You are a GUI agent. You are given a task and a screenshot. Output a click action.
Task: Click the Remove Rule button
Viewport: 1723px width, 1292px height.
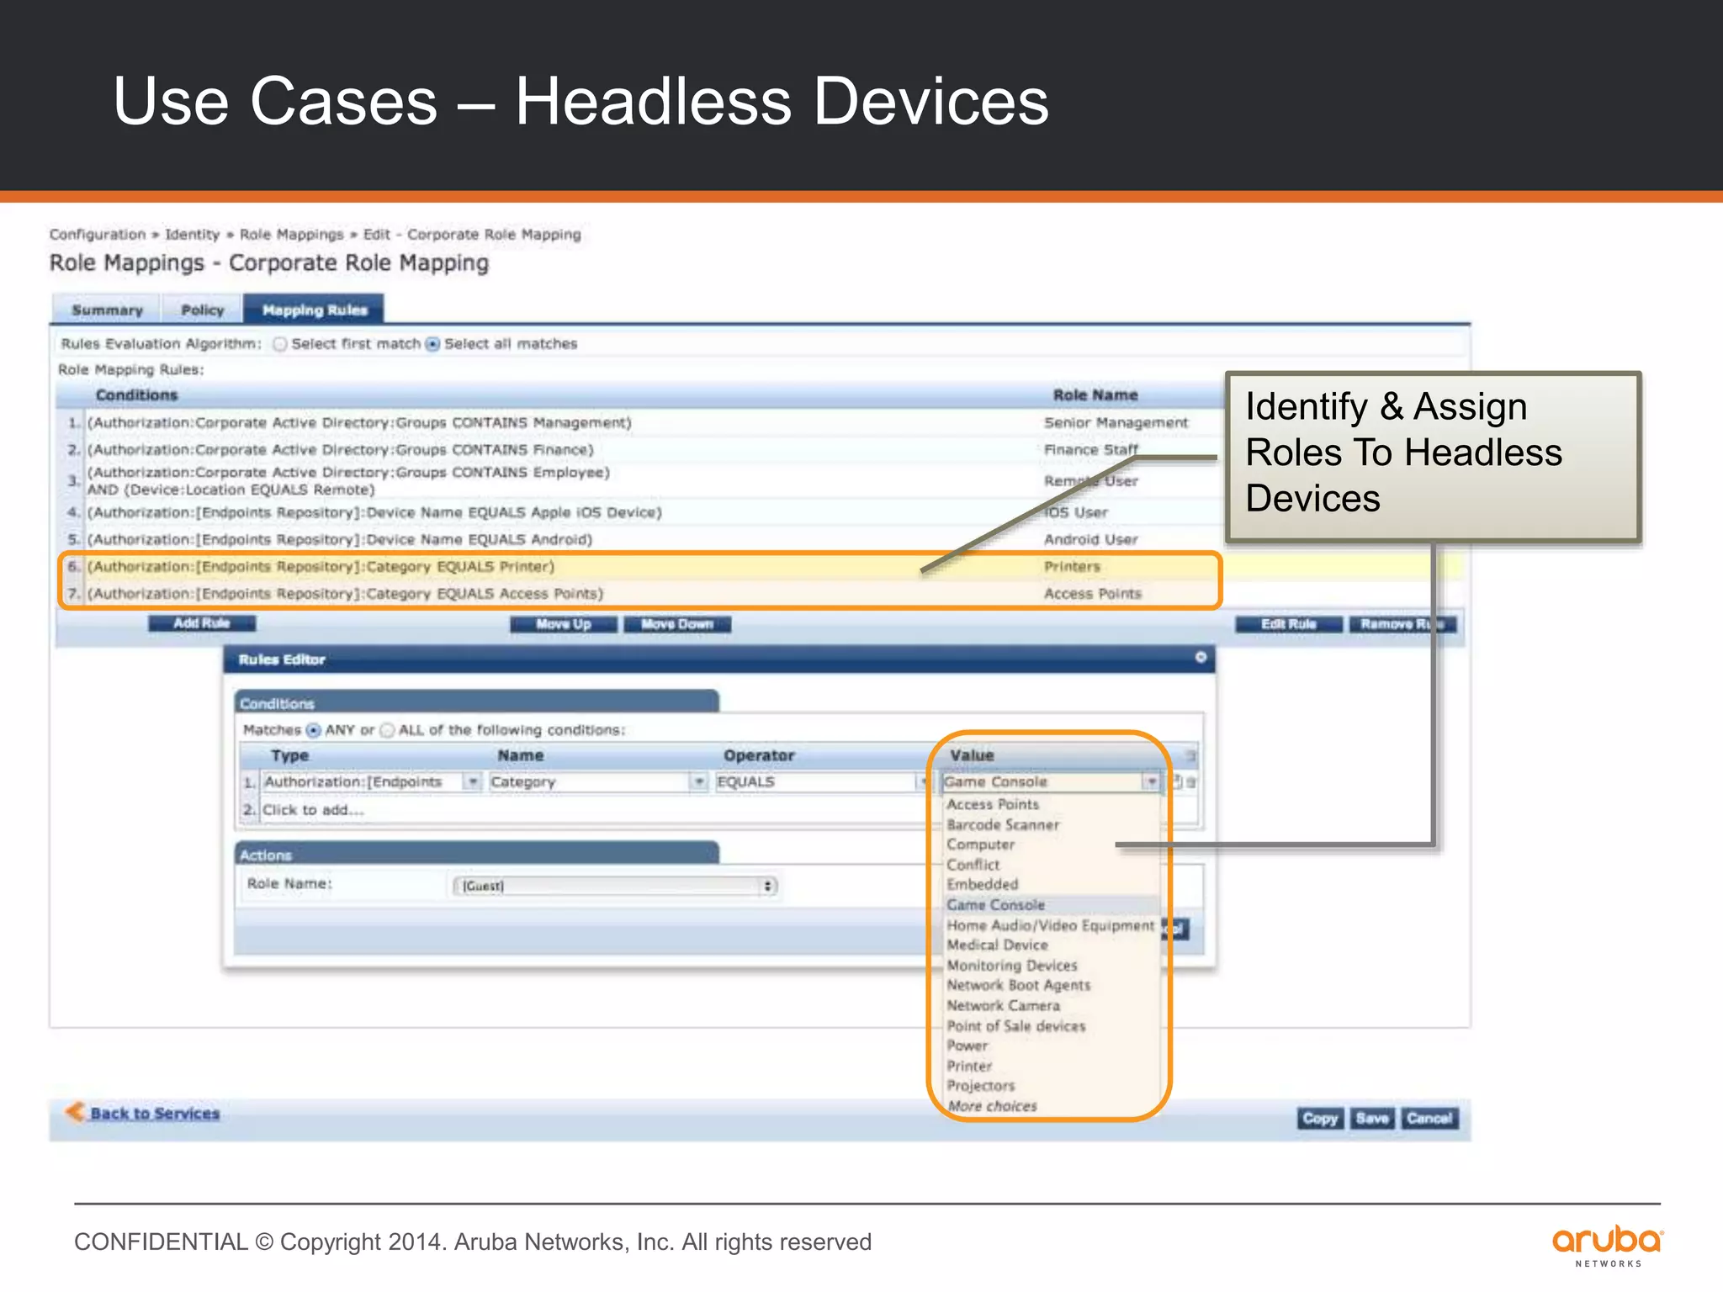[1403, 624]
